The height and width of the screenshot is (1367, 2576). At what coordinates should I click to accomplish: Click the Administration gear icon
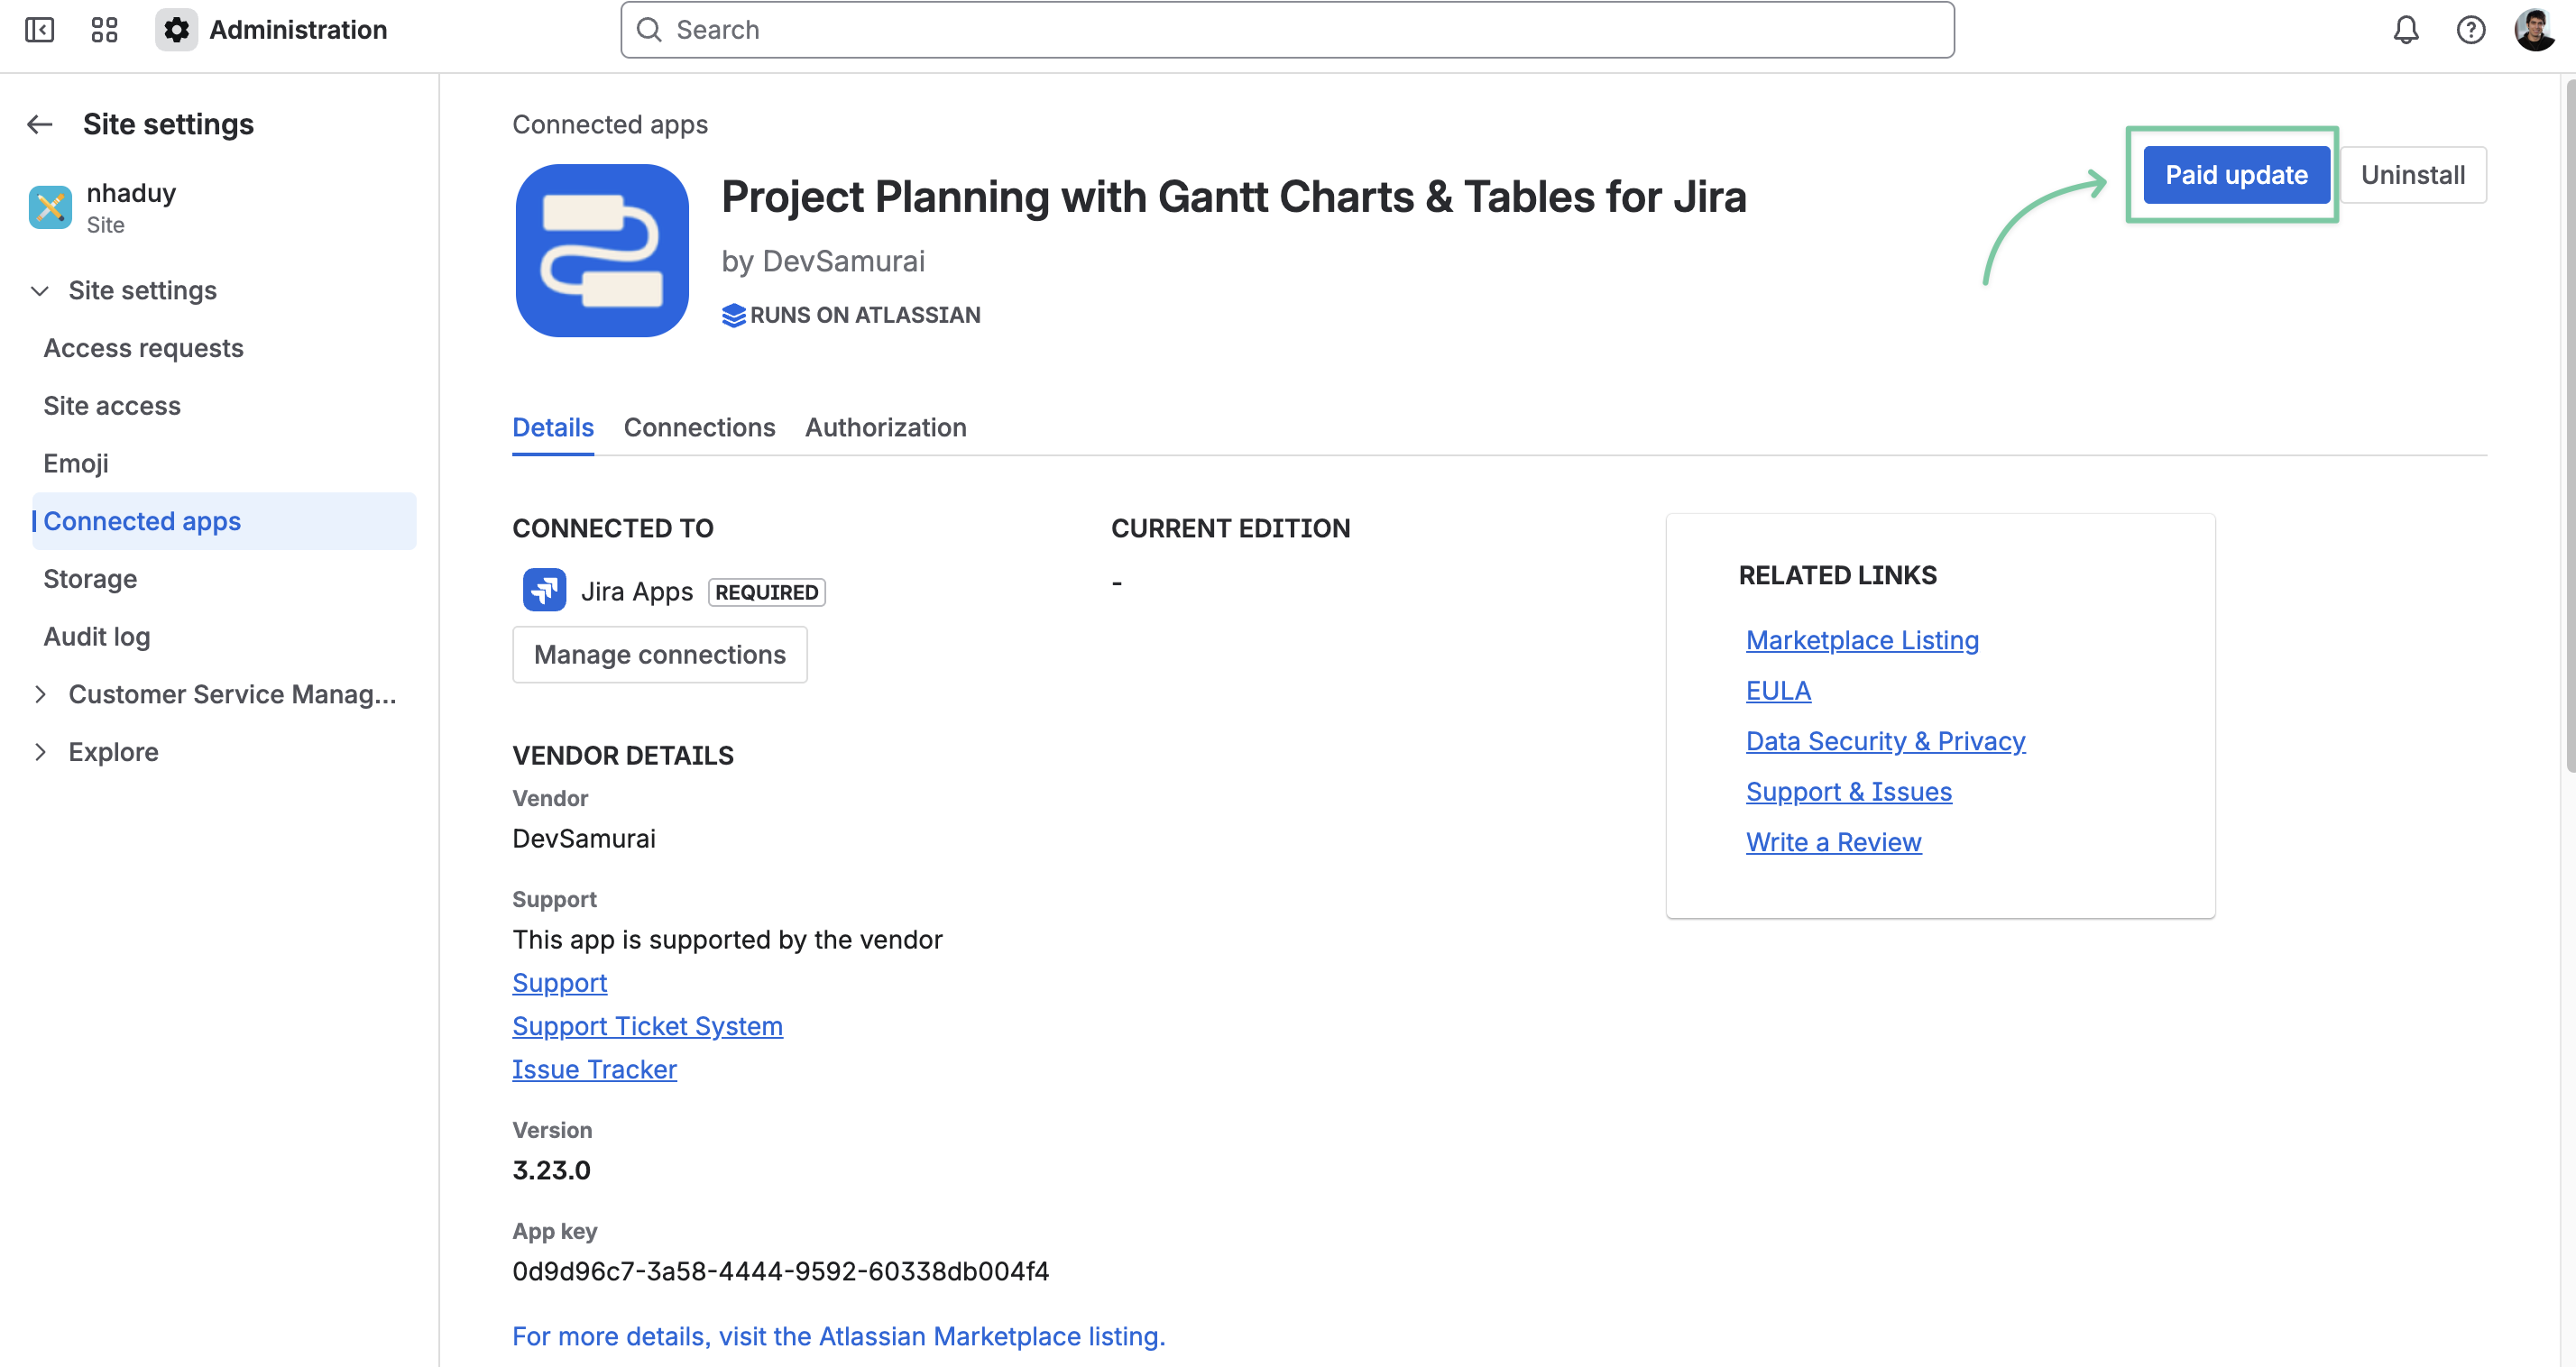pos(176,30)
